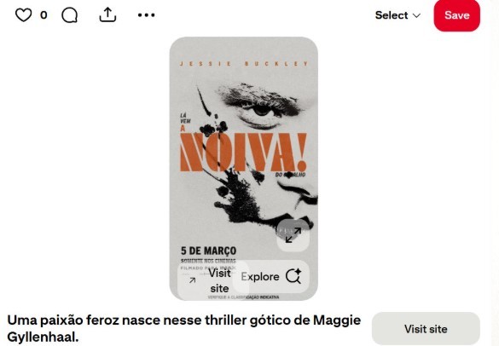Open the A Noiva! movie poster thumbnail
This screenshot has height=346, width=499.
click(x=243, y=169)
